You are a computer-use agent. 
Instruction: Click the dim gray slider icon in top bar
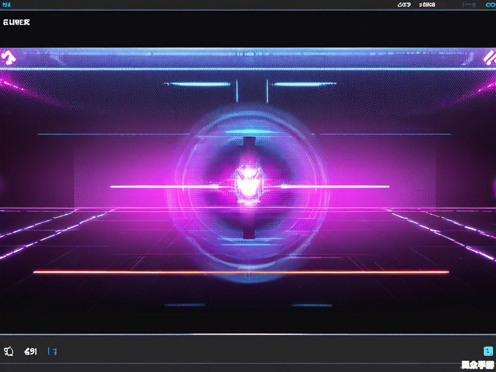(x=469, y=5)
